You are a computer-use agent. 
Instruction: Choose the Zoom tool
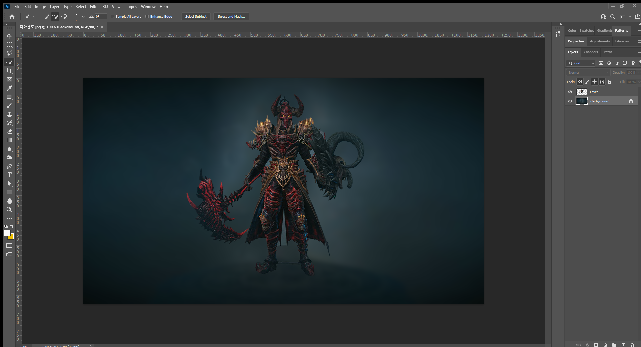pyautogui.click(x=9, y=210)
